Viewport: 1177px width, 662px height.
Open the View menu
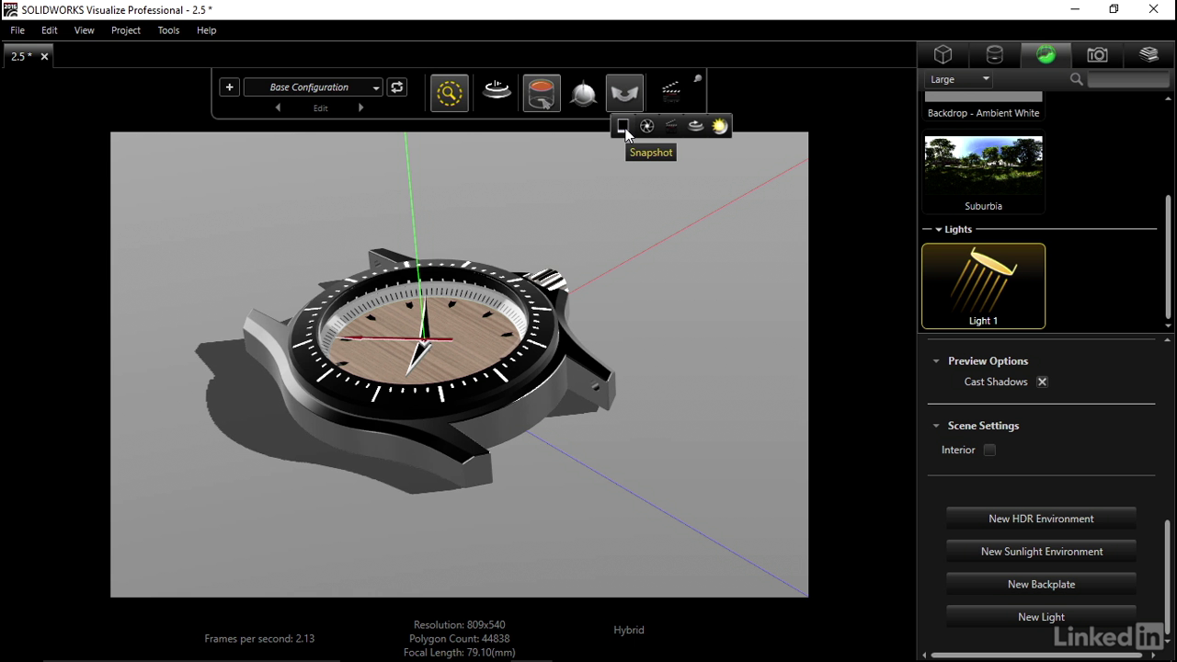[x=84, y=30]
